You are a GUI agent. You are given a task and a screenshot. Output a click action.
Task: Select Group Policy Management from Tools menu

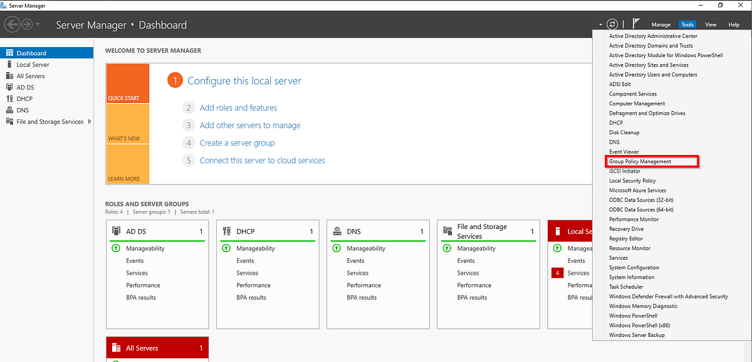tap(641, 161)
